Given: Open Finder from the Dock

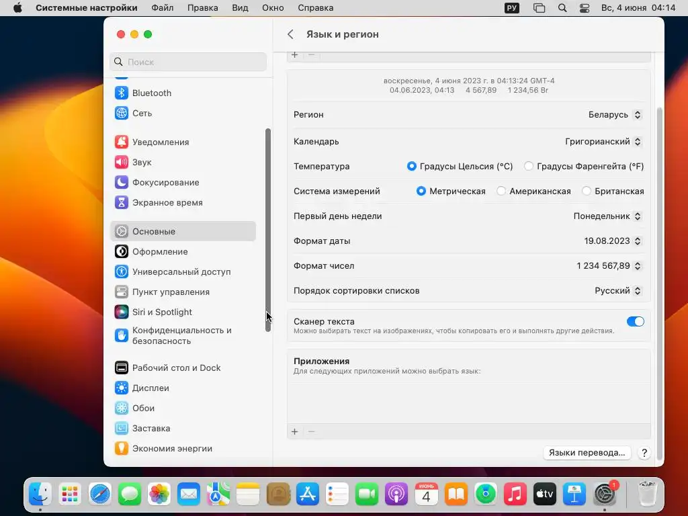Looking at the screenshot, I should tap(40, 494).
